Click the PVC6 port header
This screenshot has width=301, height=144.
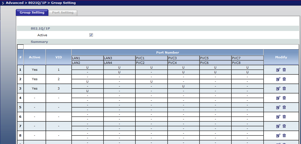215,63
